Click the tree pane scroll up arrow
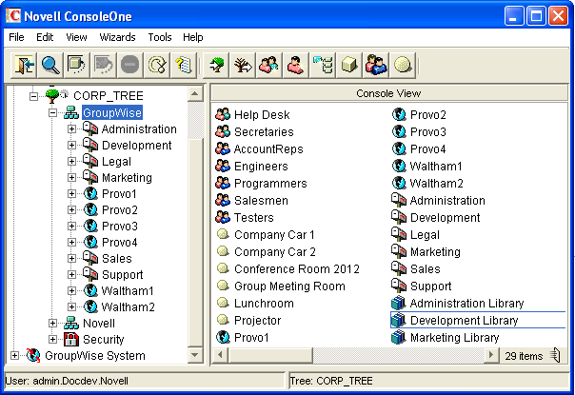Viewport: 575px width, 395px height. (x=195, y=94)
